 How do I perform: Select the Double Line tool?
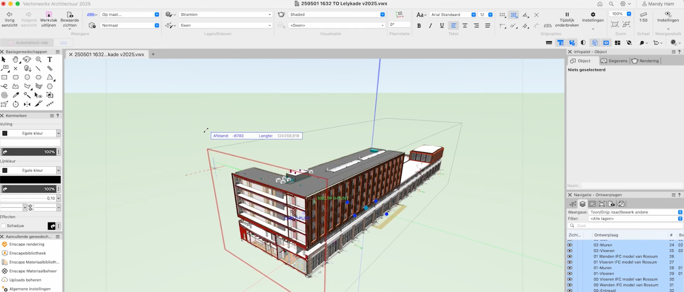click(x=50, y=69)
